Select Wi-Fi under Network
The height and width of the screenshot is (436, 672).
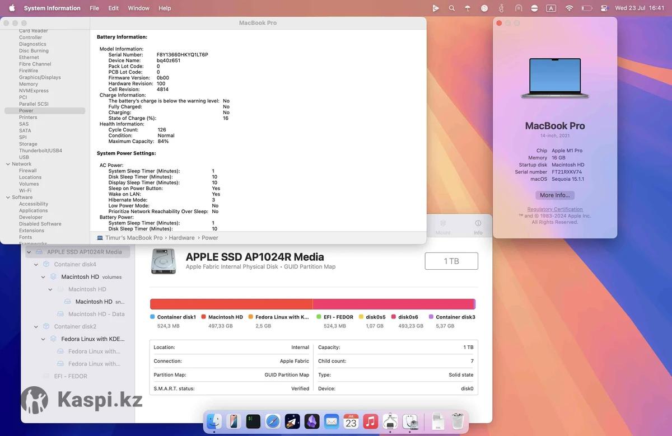point(25,190)
